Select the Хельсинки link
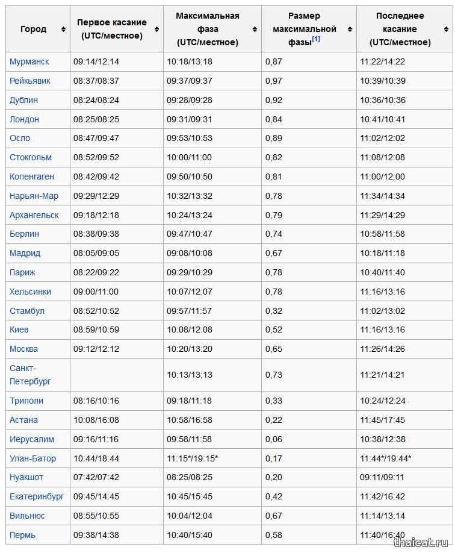Screen dimensions: 455x553 tap(30, 292)
